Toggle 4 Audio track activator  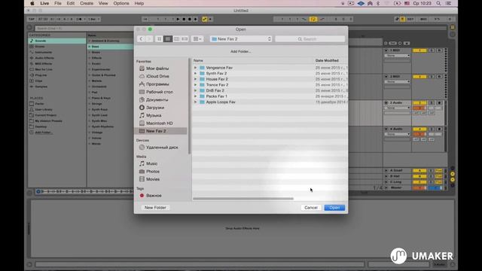click(419, 129)
